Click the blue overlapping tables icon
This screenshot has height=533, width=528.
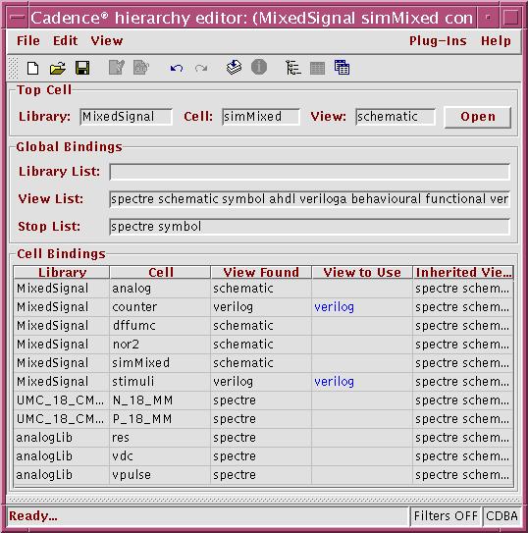(x=342, y=68)
